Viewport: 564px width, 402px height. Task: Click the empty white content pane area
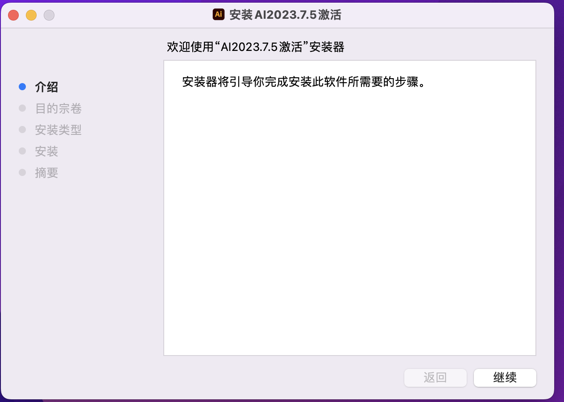pos(349,223)
